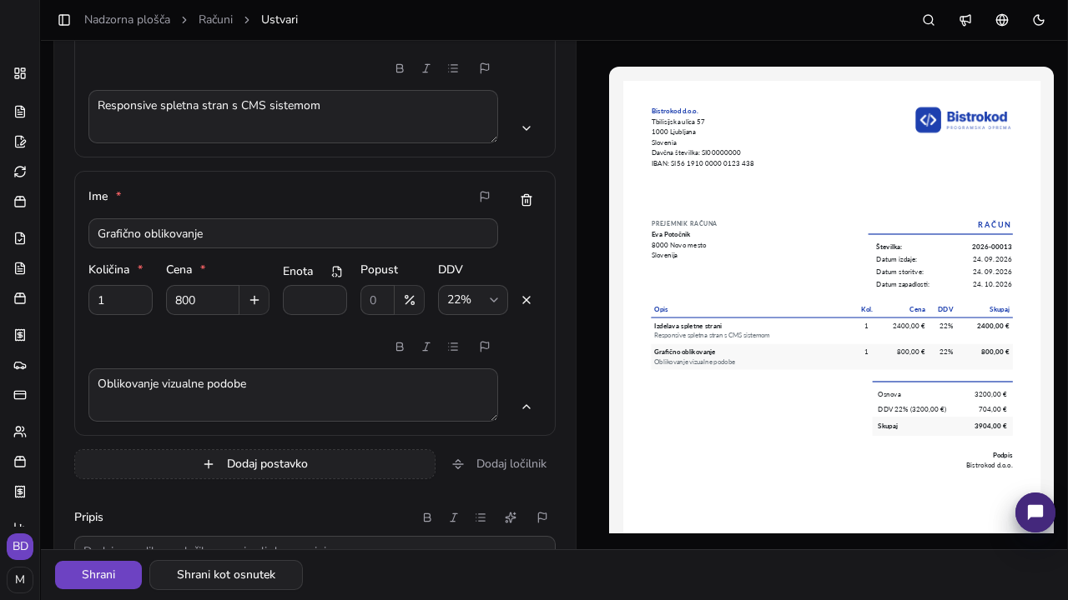Delete the Grafično oblikovanje line item

tap(526, 200)
